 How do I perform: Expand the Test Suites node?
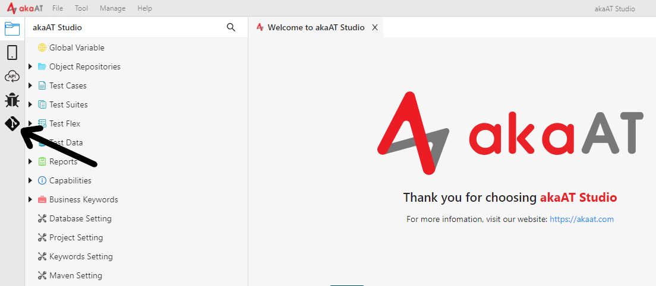point(30,104)
